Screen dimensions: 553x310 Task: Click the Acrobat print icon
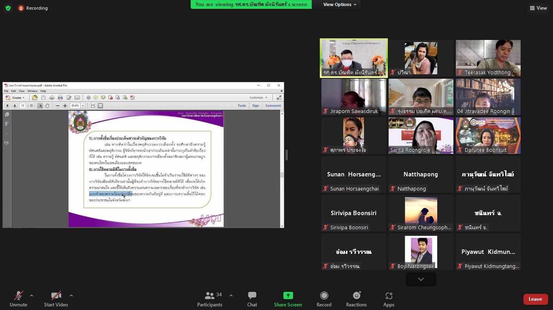point(60,98)
